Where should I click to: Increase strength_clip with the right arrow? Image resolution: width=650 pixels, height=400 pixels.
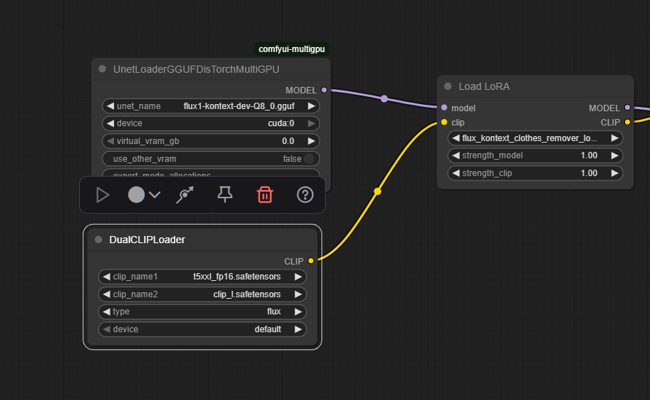point(615,173)
